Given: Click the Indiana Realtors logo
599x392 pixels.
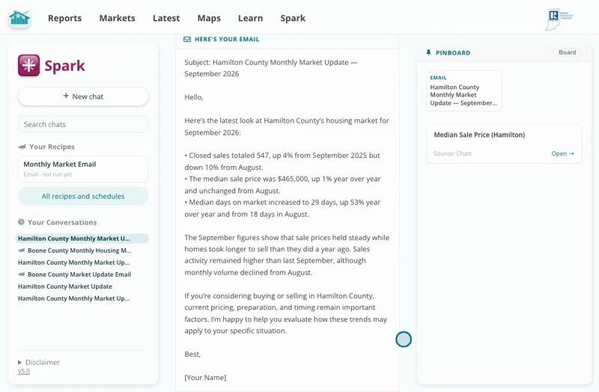Looking at the screenshot, I should tap(559, 19).
